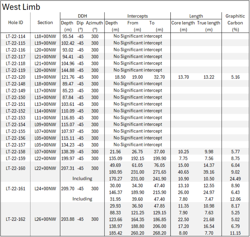Click the 40.65 core length value
Viewport: 250px width, 237px height.
click(183, 172)
